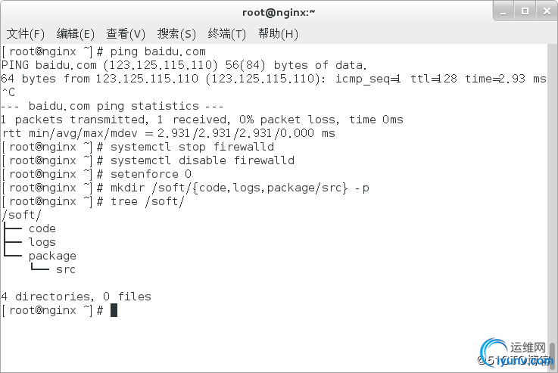This screenshot has height=373, width=558.
Task: Close the root@nginx terminal window
Action: pos(543,11)
